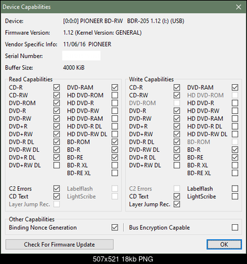The width and height of the screenshot is (247, 264).
Task: Toggle the Write HD DVD-RW checkbox
Action: [235, 111]
